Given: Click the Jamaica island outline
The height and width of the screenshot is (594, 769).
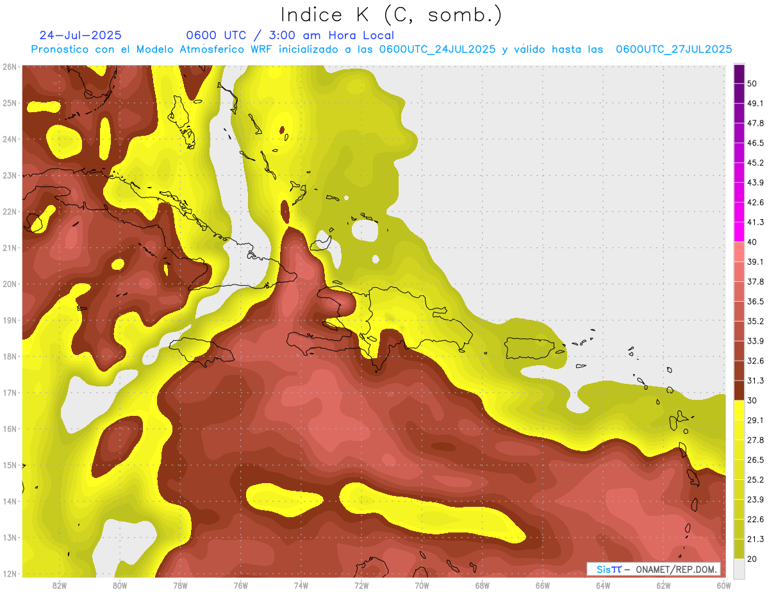Looking at the screenshot, I should point(201,350).
